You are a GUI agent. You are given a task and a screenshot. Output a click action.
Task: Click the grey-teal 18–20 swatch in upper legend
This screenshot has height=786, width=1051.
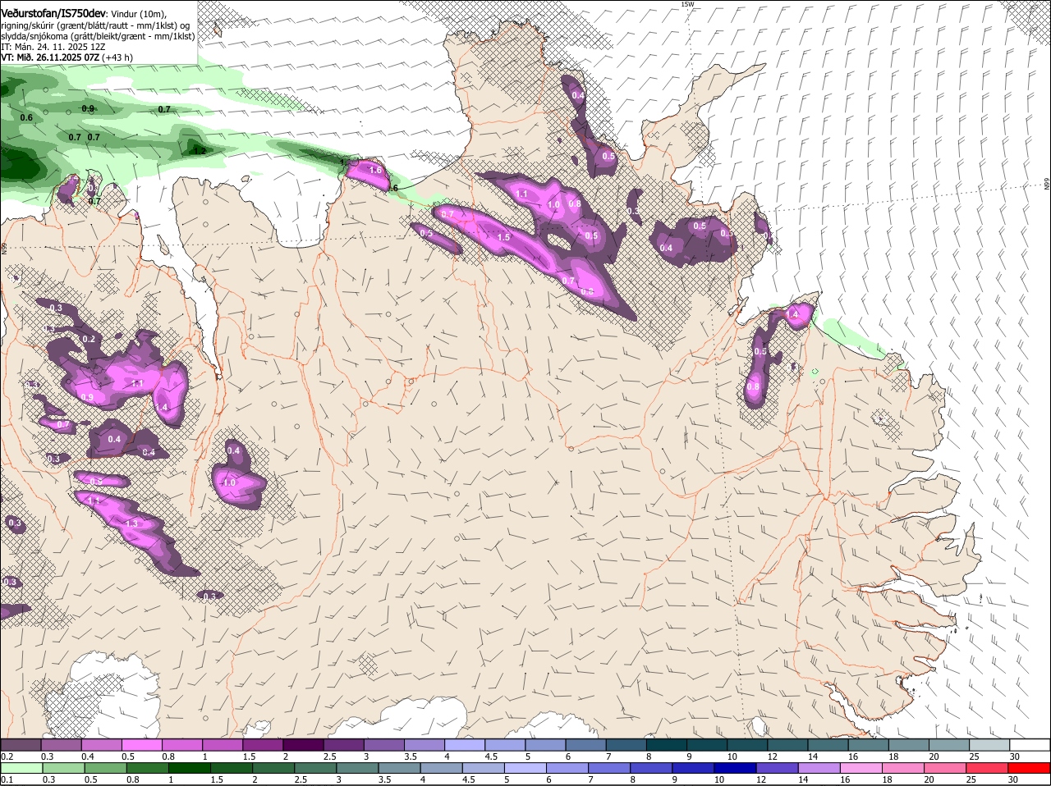click(x=907, y=745)
